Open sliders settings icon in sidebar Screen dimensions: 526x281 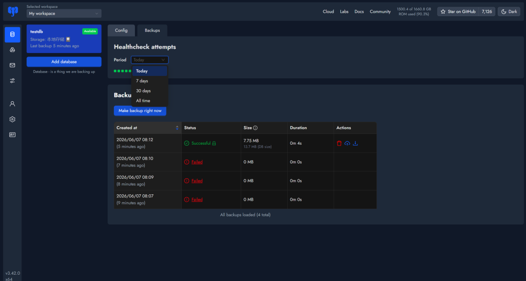[12, 81]
